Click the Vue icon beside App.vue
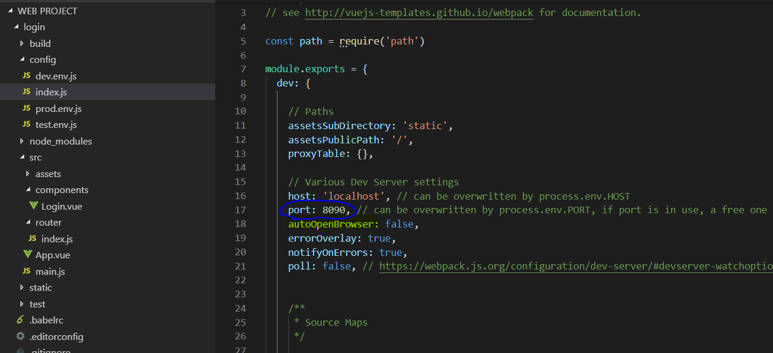Screen dimensions: 773x353 click(x=28, y=255)
